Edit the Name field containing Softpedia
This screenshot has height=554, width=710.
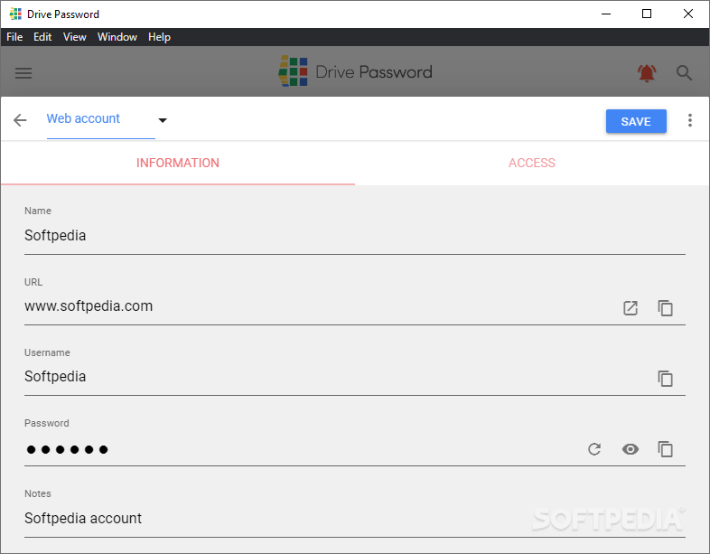354,236
